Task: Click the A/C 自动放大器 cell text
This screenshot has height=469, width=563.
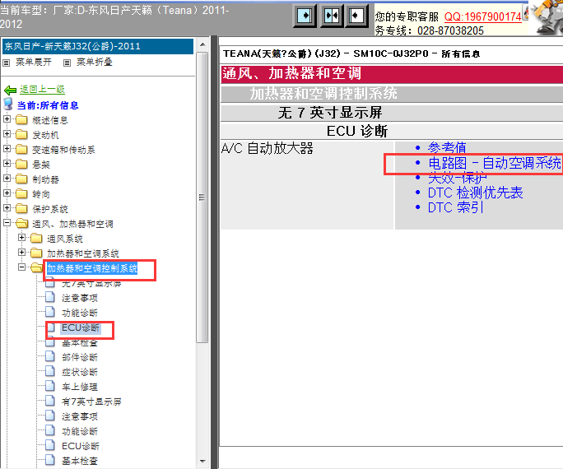Action: (268, 148)
